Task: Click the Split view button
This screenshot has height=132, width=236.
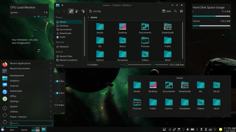Action: coord(167,11)
